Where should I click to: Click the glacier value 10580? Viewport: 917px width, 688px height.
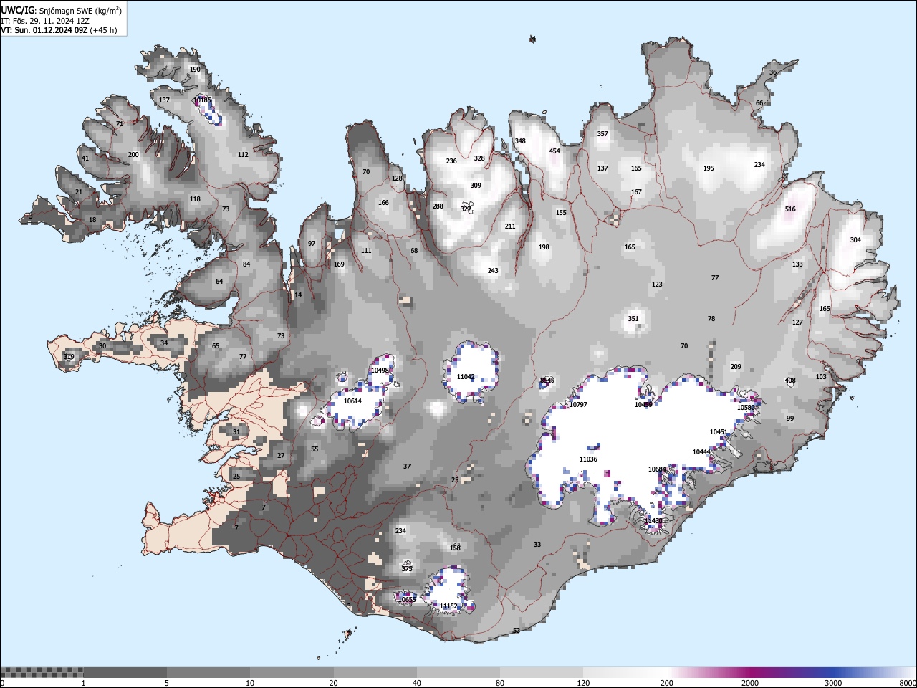(746, 408)
